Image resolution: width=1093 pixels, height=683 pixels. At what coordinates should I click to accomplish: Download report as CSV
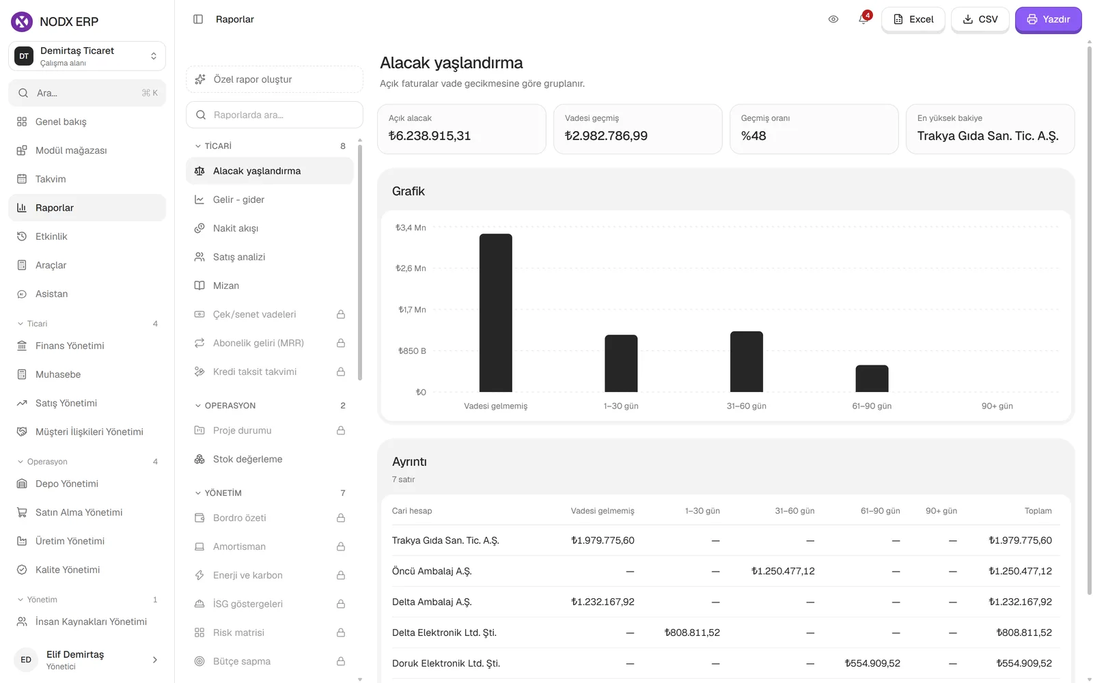pyautogui.click(x=980, y=19)
